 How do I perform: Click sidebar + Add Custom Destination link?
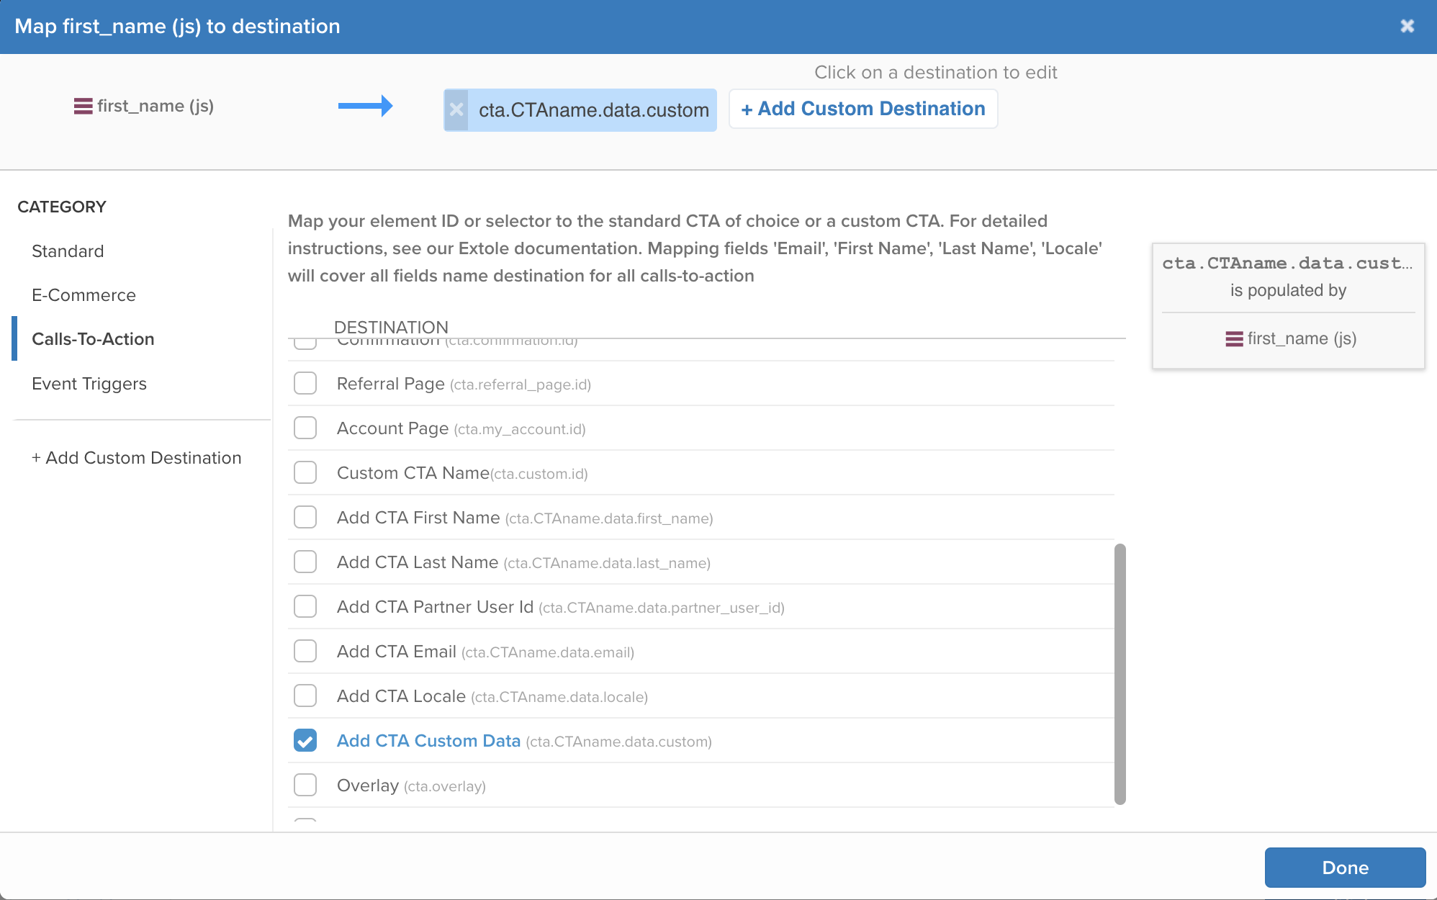point(136,458)
